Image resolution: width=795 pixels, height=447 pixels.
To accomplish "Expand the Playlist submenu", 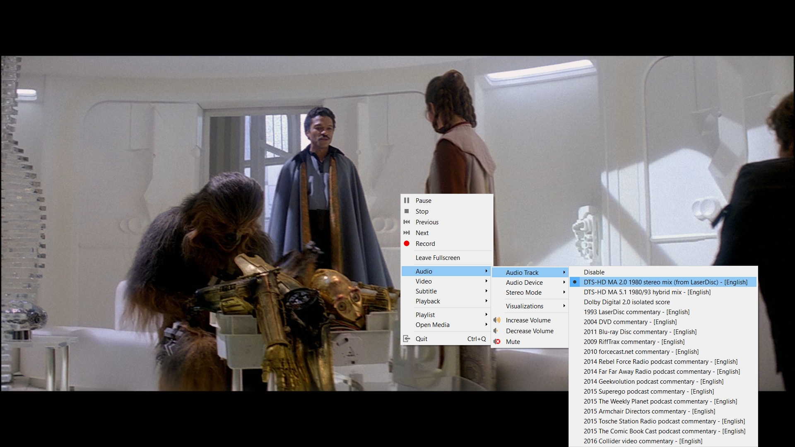I will click(x=446, y=315).
